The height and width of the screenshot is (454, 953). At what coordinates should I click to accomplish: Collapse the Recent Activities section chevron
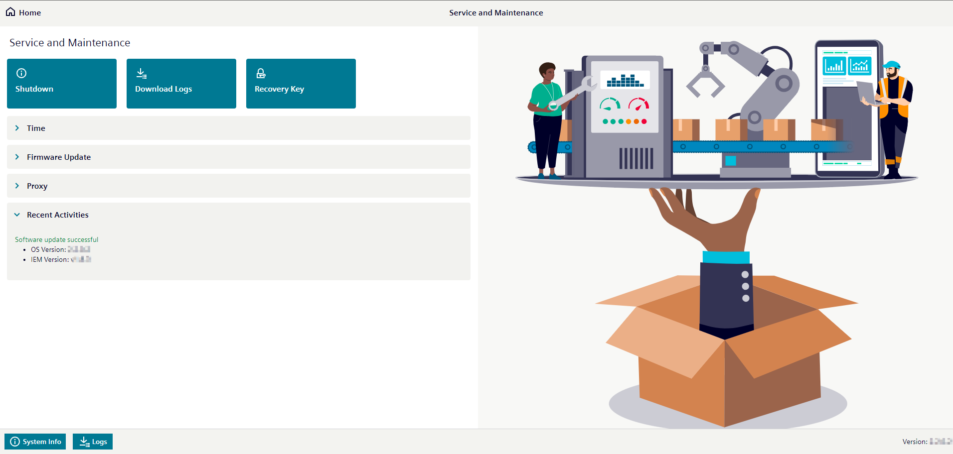(17, 215)
